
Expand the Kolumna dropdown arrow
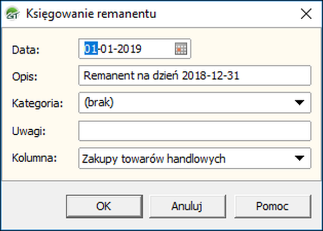[x=299, y=158]
